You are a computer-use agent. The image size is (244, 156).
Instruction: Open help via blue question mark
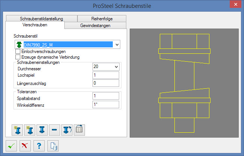[x=39, y=146]
